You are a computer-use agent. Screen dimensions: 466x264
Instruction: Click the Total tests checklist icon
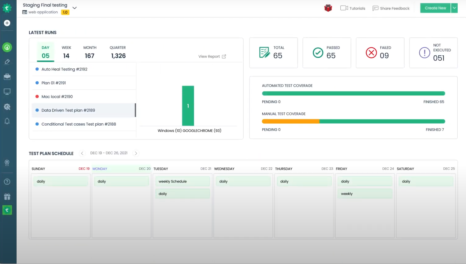pyautogui.click(x=264, y=53)
